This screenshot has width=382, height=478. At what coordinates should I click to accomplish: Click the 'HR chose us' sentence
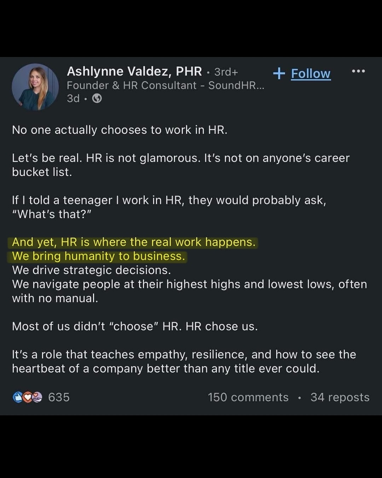tap(221, 326)
